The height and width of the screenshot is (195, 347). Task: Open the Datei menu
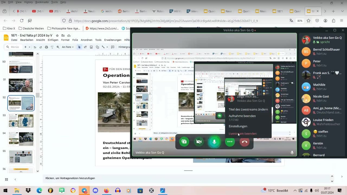pyautogui.click(x=14, y=40)
